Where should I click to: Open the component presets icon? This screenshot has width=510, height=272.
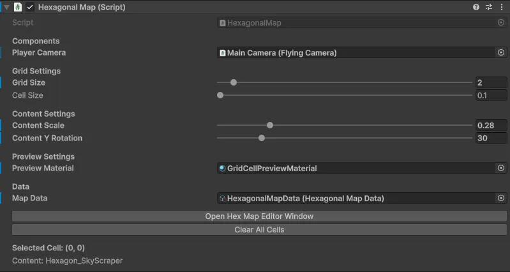point(489,7)
